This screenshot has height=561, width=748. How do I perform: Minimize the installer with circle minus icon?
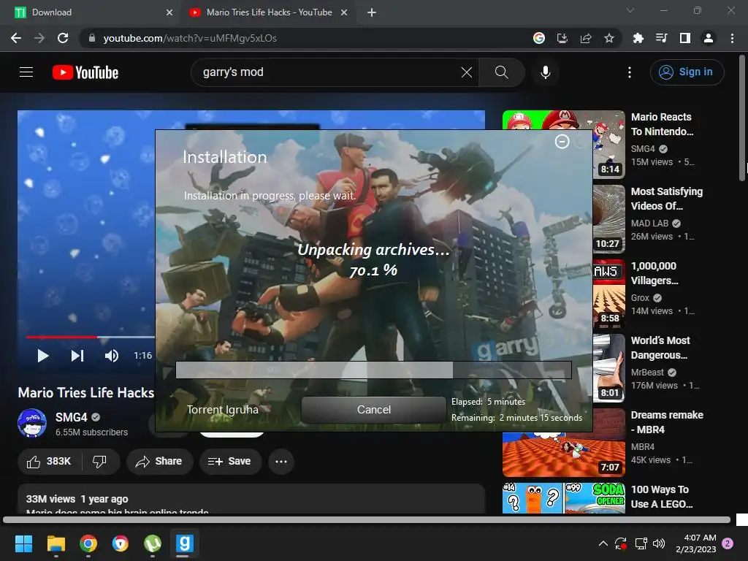point(562,142)
